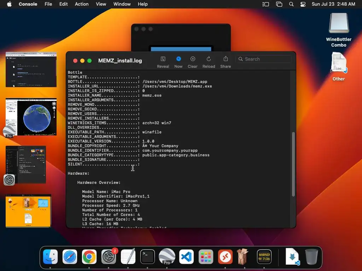This screenshot has height=271, width=362.
Task: Open the Downloads file in Dock
Action: [292, 257]
